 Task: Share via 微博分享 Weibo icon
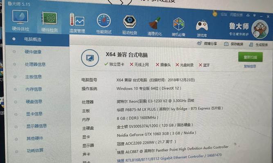[x=207, y=44]
